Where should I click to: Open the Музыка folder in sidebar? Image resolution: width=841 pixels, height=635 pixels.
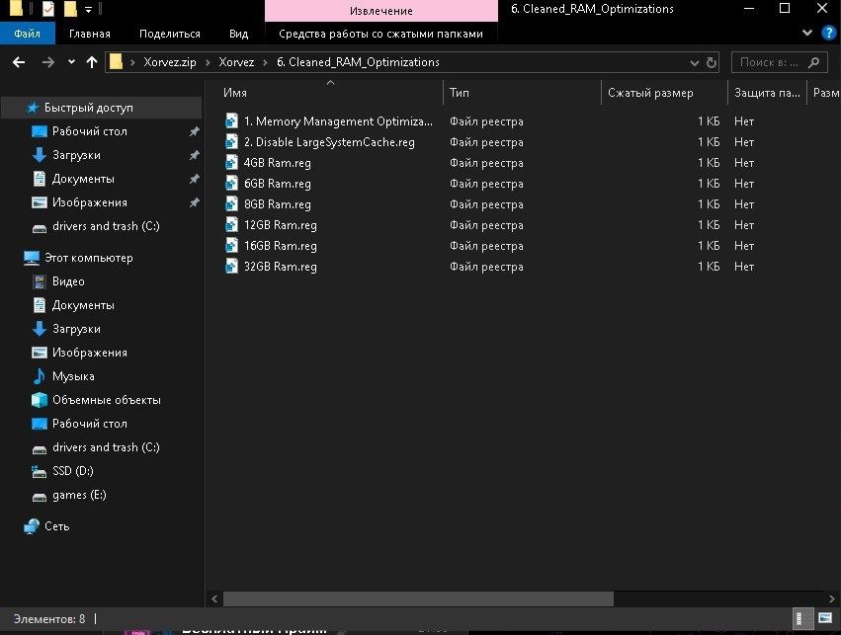coord(73,376)
